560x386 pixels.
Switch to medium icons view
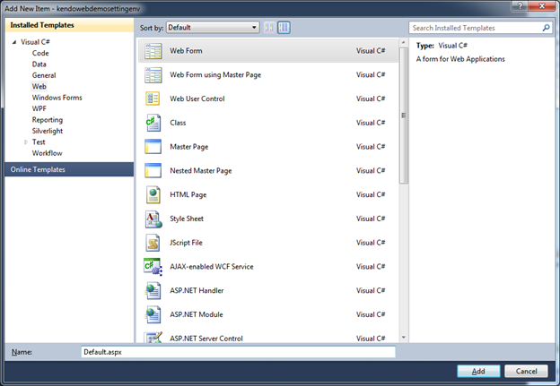(x=284, y=28)
